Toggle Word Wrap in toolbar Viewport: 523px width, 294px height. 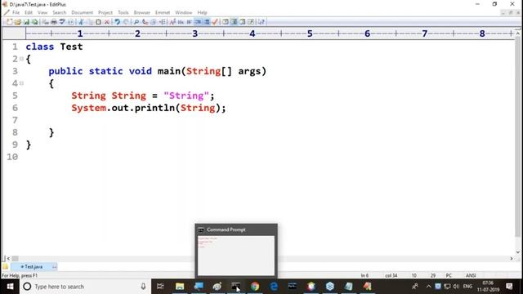190,22
